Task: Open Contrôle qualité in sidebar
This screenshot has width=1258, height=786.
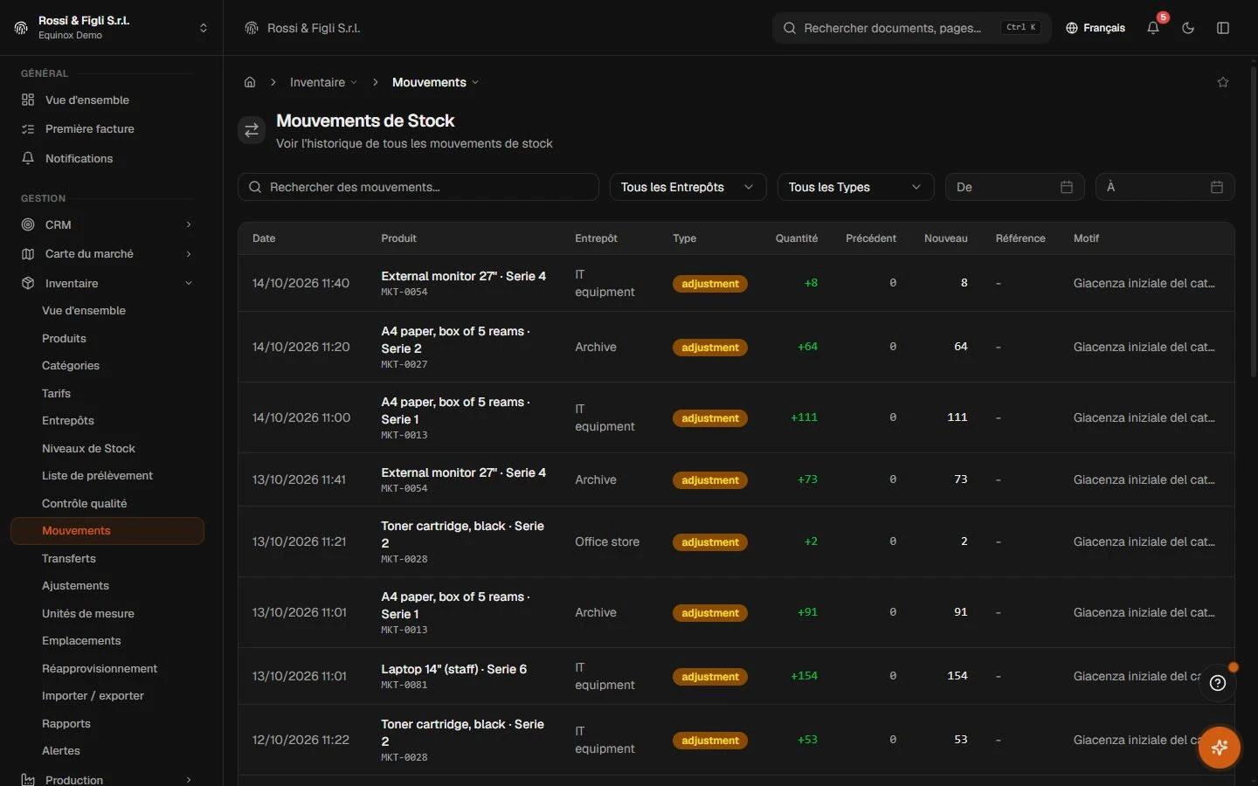Action: point(85,503)
